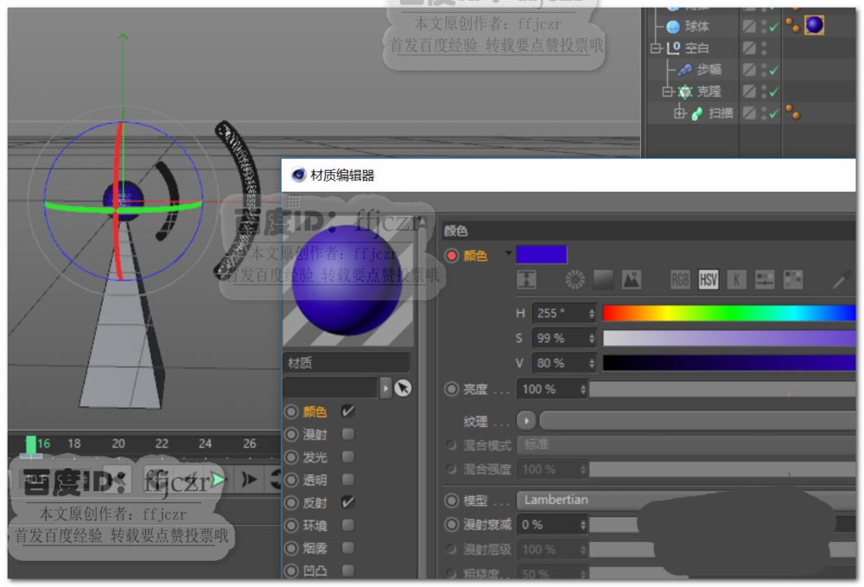This screenshot has width=864, height=587.
Task: Select the 漫射 channel in the list
Action: tap(314, 435)
